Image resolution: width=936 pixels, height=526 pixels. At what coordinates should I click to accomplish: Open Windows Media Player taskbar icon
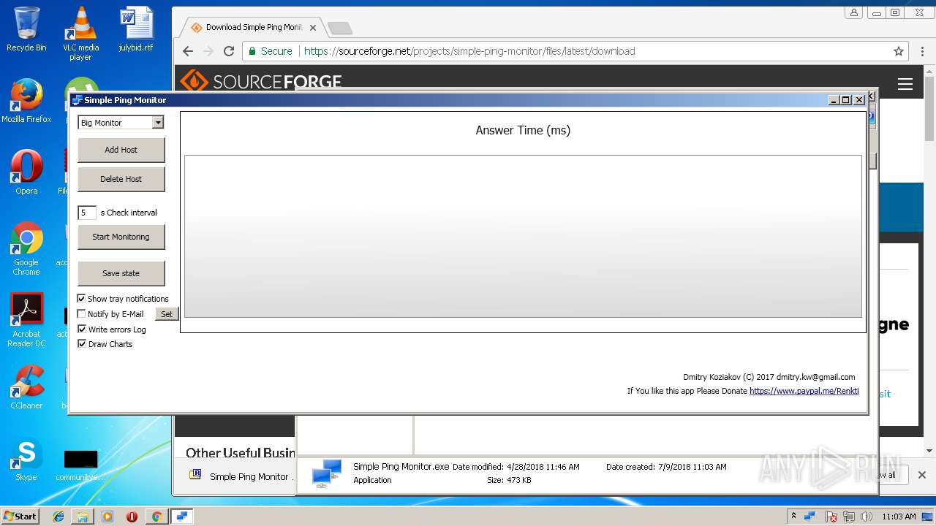pyautogui.click(x=107, y=517)
